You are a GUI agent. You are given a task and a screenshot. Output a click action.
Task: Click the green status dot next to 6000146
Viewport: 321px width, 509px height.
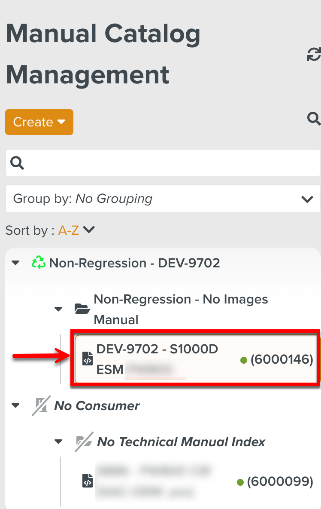[x=244, y=360]
